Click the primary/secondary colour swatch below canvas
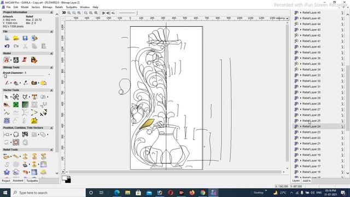The image size is (350, 197). click(x=66, y=179)
